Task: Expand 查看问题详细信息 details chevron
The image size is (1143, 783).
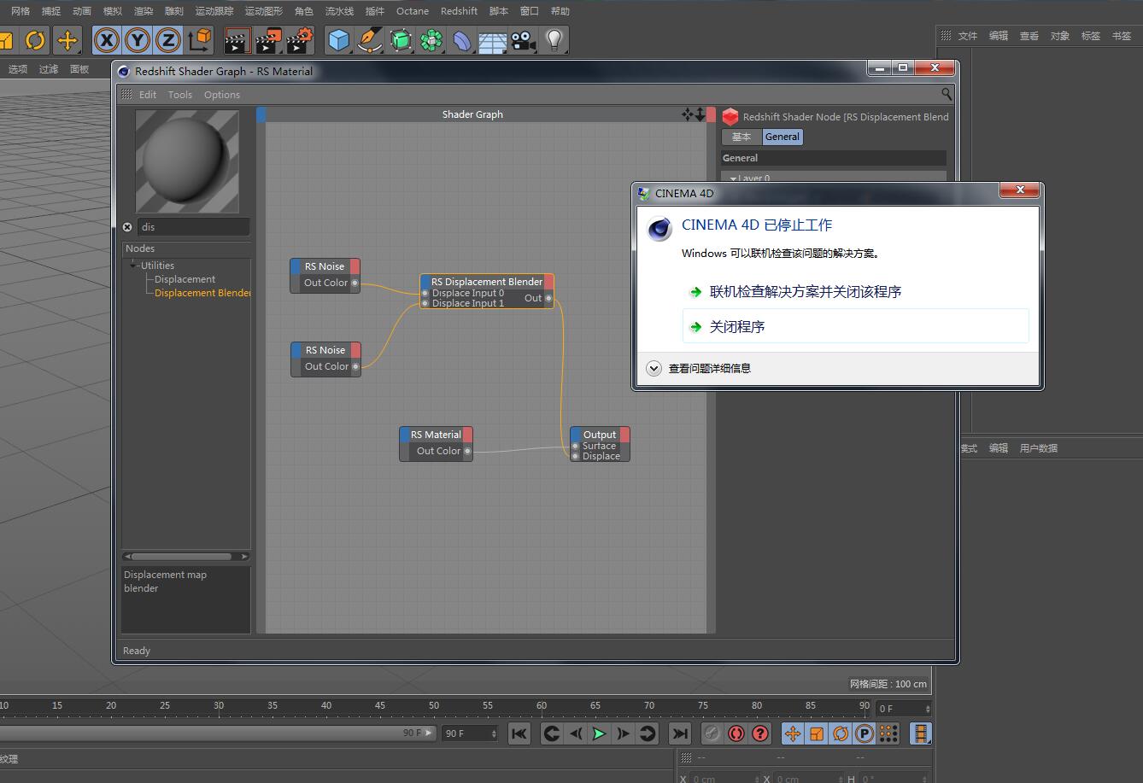Action: [654, 369]
